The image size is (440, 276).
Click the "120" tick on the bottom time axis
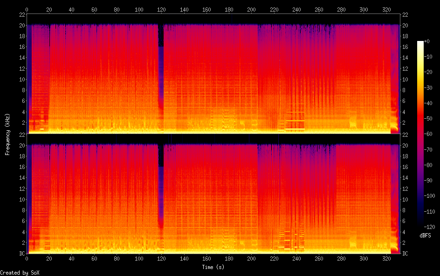(x=161, y=258)
